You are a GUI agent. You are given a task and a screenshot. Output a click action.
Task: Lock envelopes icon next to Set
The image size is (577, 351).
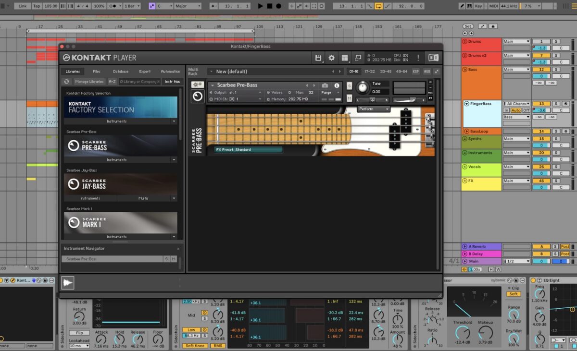point(493,26)
